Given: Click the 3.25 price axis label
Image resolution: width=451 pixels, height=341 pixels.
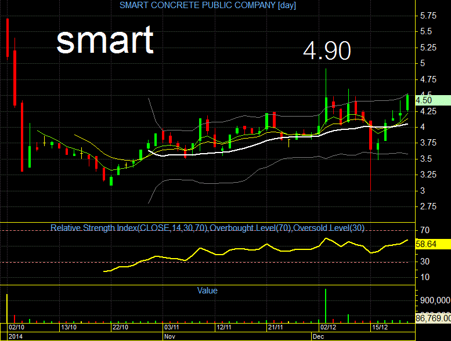Looking at the screenshot, I should click(x=428, y=175).
